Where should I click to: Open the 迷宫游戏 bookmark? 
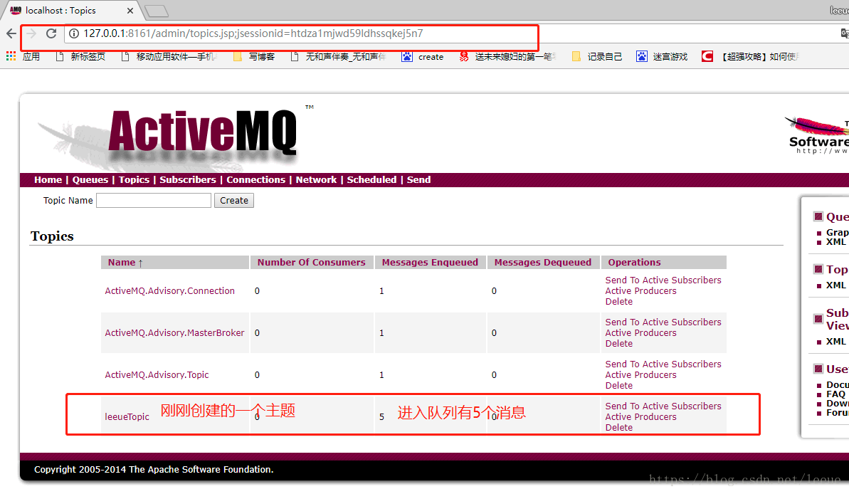(x=662, y=56)
